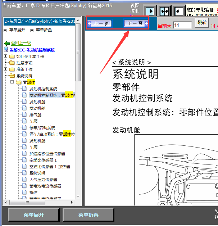The width and height of the screenshot is (218, 226).
Task: Click the 当前:EC-发动机控制系统 node
Action: point(32,50)
